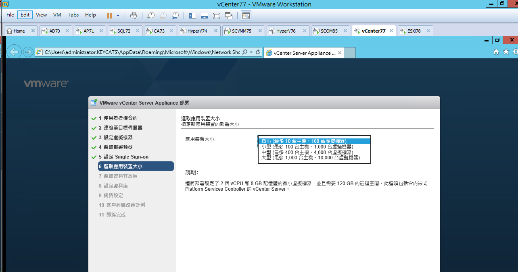Open the View menu
518x272 pixels.
(41, 15)
